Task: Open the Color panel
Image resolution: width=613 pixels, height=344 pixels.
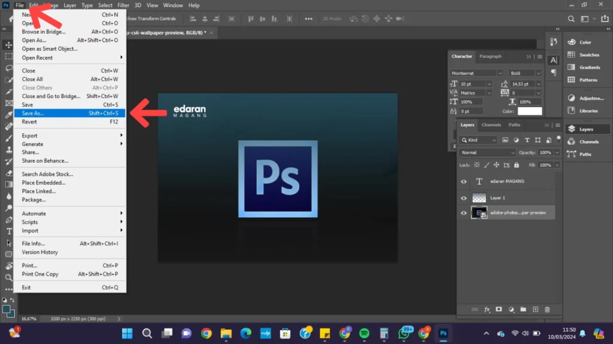Action: tap(586, 42)
